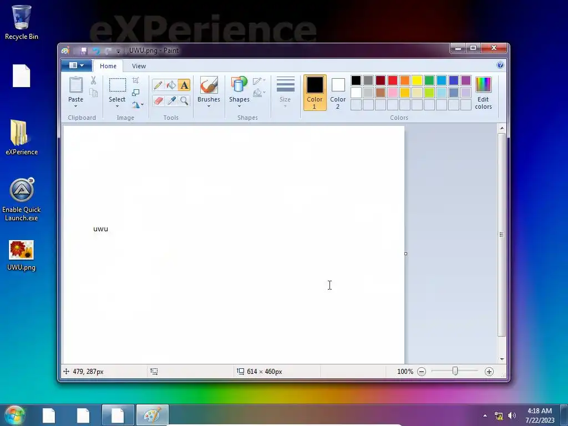Viewport: 568px width, 426px height.
Task: Open Recycle Bin desktop icon
Action: coord(22,22)
